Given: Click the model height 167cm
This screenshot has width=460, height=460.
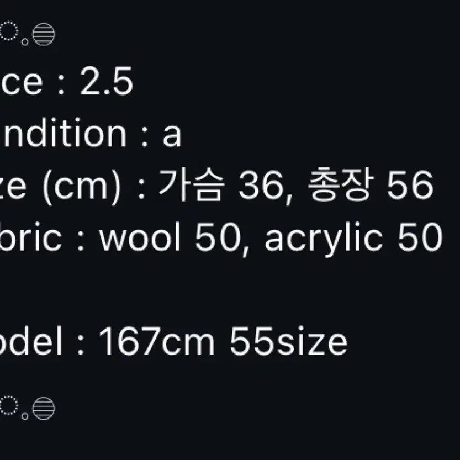Looking at the screenshot, I should 157,341.
